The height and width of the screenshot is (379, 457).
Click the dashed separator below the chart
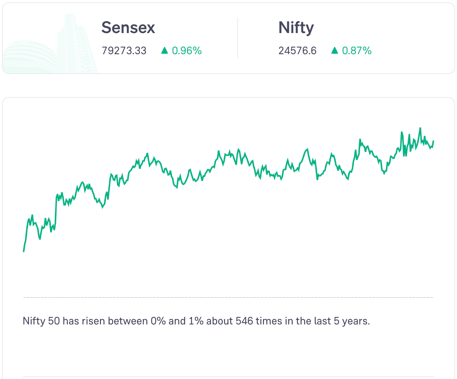click(228, 298)
